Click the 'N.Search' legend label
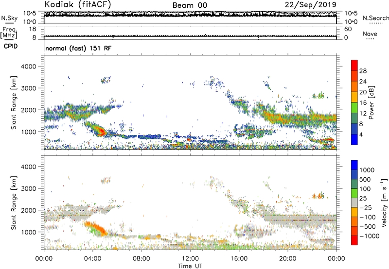 click(375, 18)
